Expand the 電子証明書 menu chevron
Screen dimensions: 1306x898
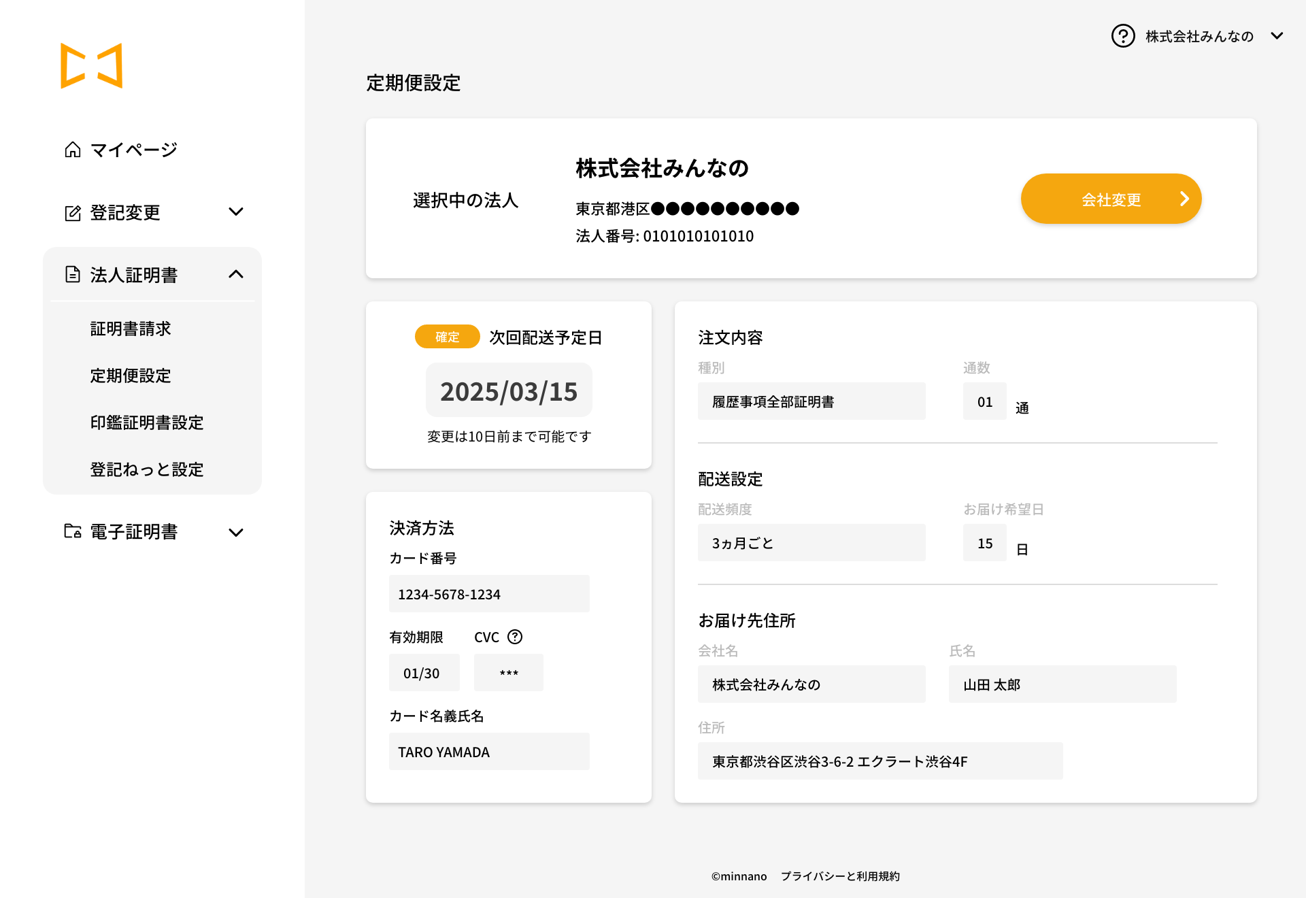tap(236, 532)
